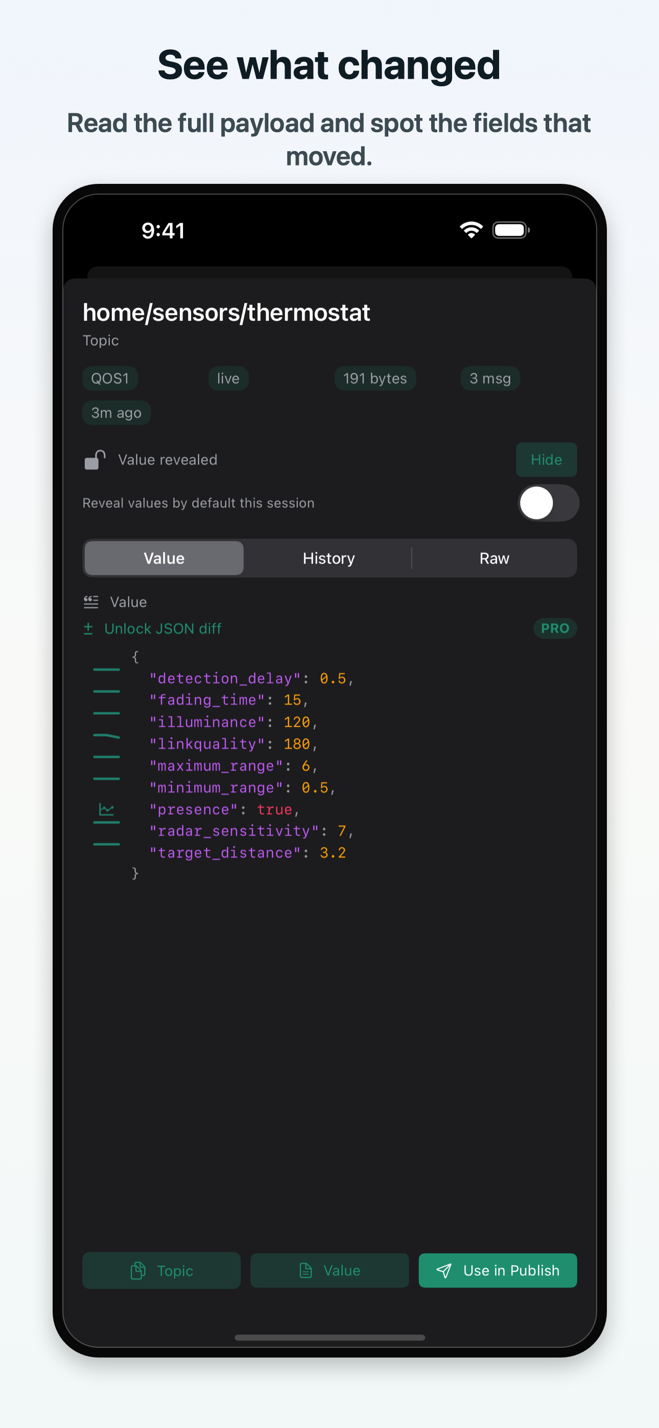Switch to the Raw tab
Image resolution: width=659 pixels, height=1428 pixels.
493,558
